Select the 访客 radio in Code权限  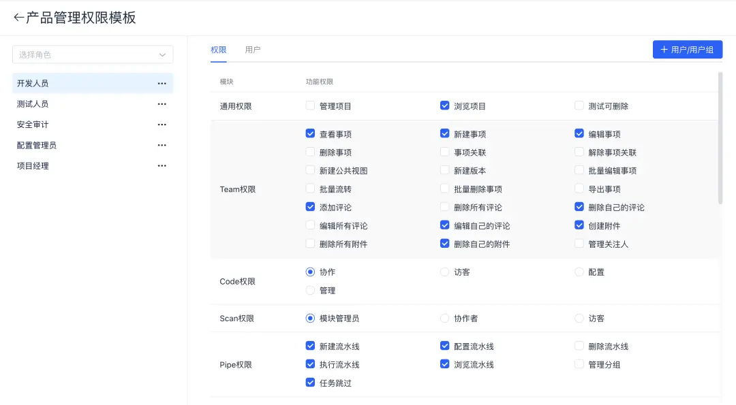pyautogui.click(x=445, y=272)
